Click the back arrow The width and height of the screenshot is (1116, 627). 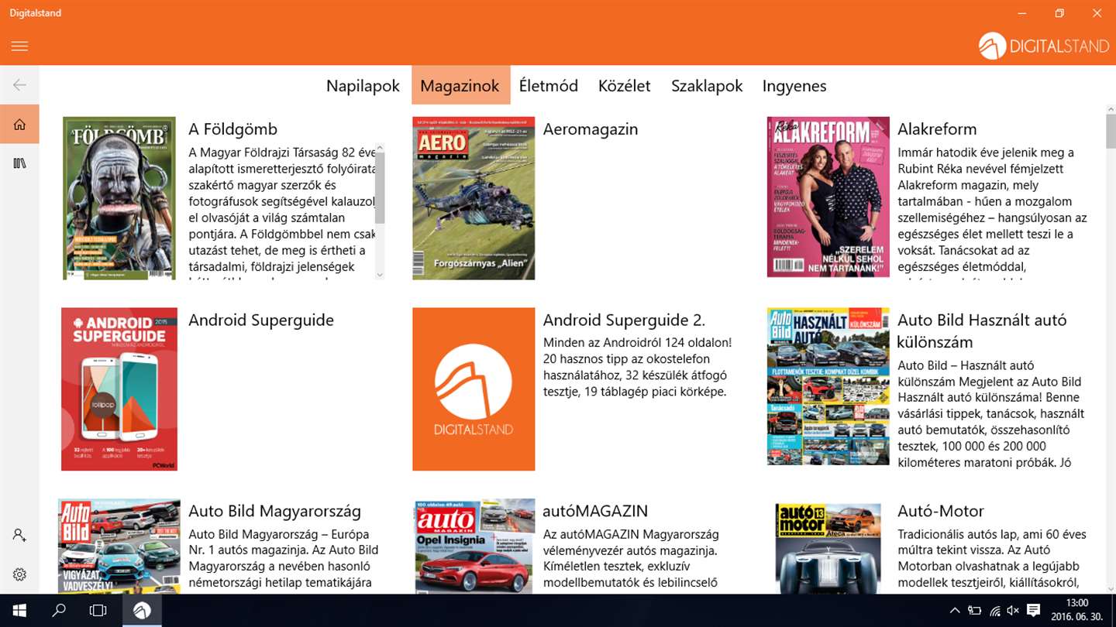[x=19, y=85]
